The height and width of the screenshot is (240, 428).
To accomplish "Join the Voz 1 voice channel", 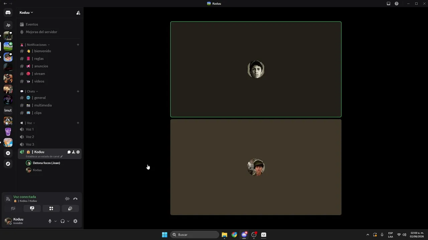I will (x=49, y=129).
